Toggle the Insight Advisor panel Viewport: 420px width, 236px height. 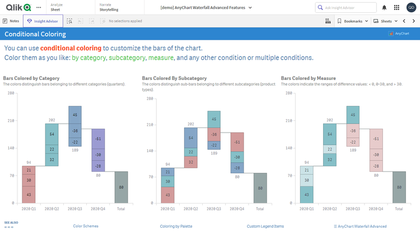[x=43, y=21]
